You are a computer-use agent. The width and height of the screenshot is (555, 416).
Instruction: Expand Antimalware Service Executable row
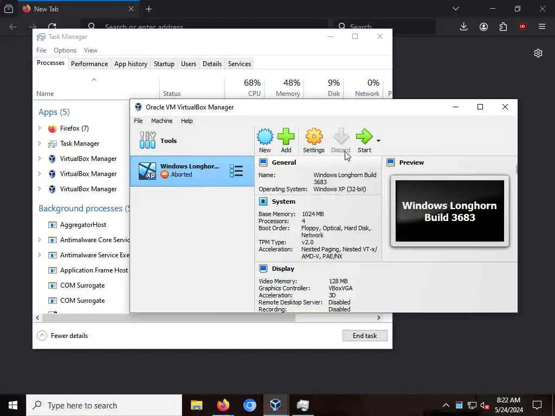39,255
